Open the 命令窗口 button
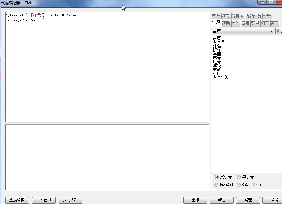Screen dimensions: 282x204 [x=44, y=200]
